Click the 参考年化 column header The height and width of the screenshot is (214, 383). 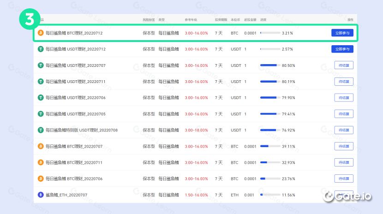[191, 20]
